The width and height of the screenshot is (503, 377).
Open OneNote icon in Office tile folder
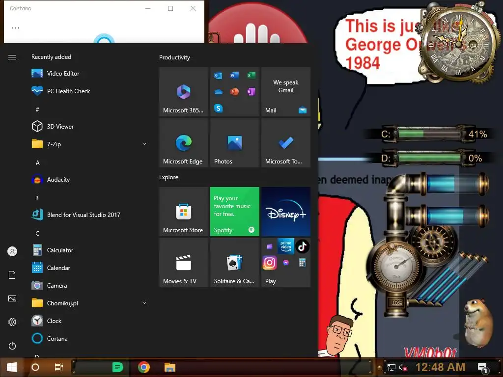(x=251, y=92)
